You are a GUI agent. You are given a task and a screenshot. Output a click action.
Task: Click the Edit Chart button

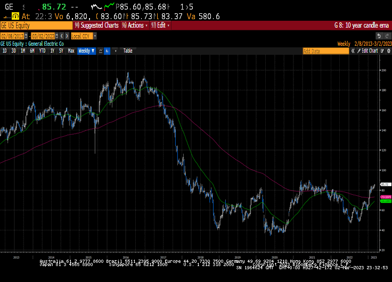point(367,51)
